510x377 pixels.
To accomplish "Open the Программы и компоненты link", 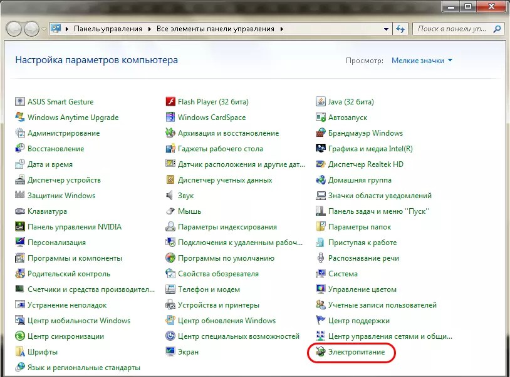I will (75, 258).
